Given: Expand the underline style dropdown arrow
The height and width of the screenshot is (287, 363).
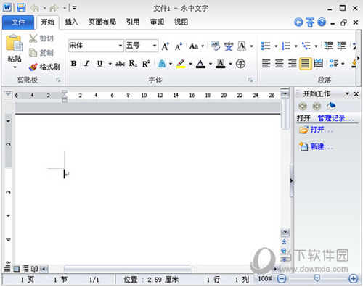Looking at the screenshot, I should pos(110,64).
